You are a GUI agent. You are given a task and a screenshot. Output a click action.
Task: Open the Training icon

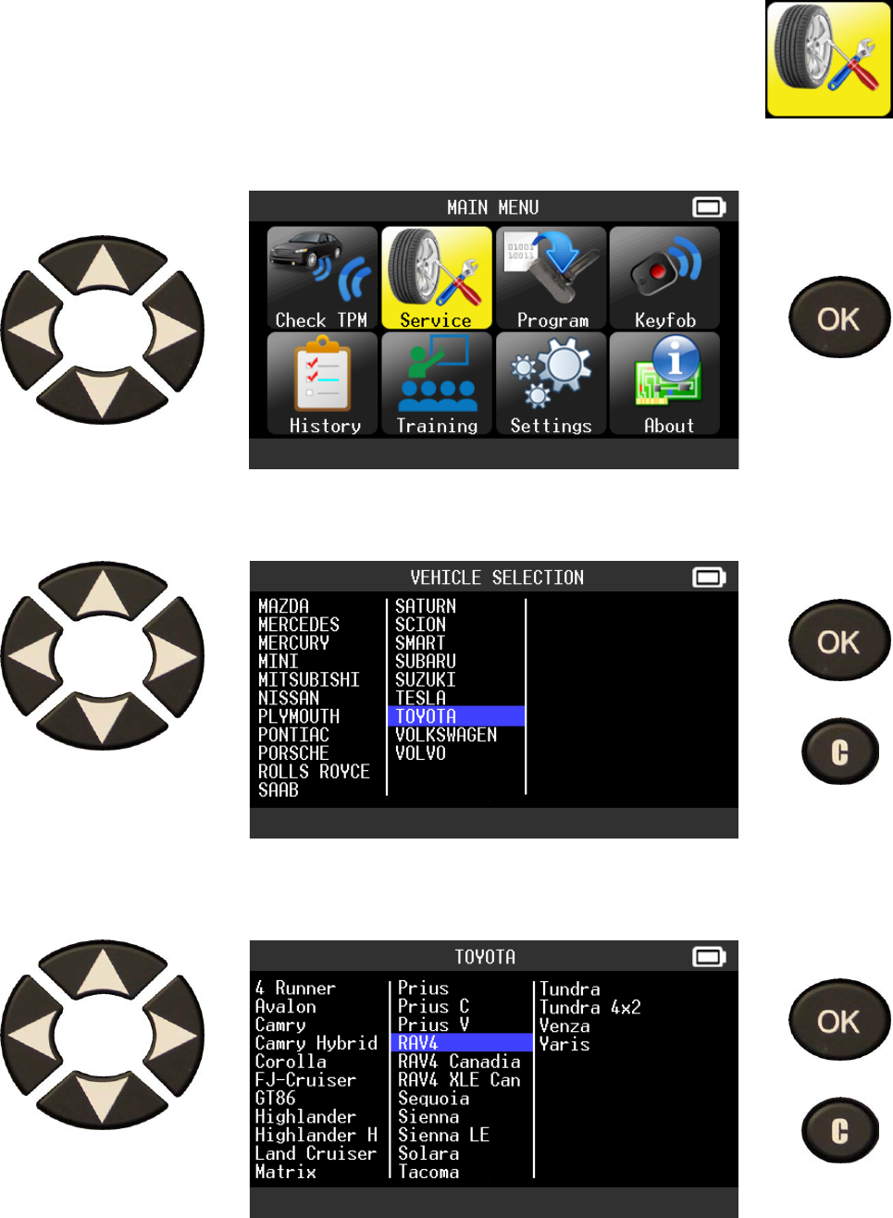437,384
